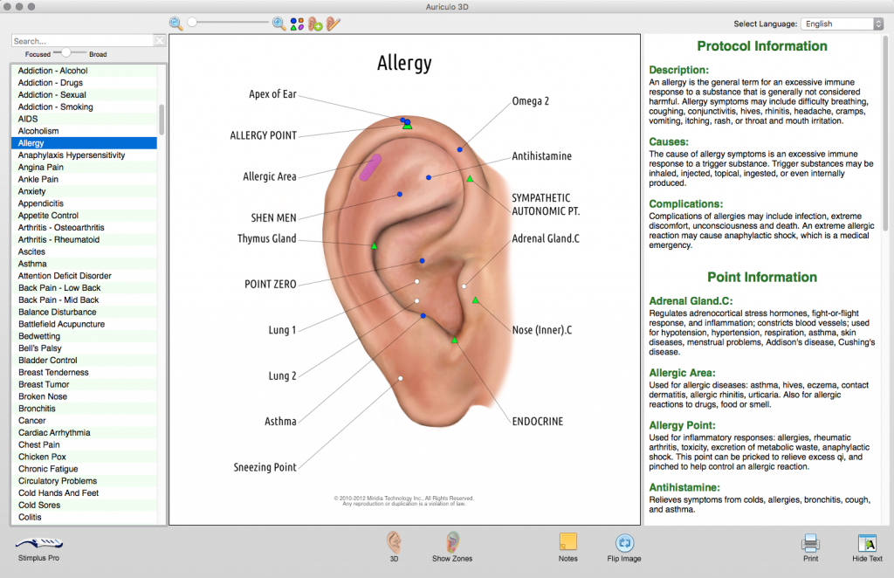The image size is (894, 578).
Task: Select the highlighted Allergy protocol row
Action: click(85, 143)
